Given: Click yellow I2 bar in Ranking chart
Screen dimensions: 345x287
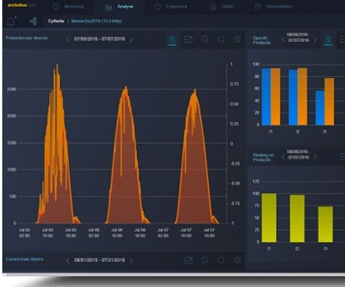Looking at the screenshot, I should (x=297, y=218).
